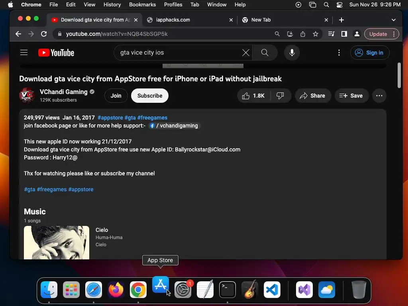Image resolution: width=408 pixels, height=306 pixels.
Task: Open System Settings from the Dock
Action: tap(183, 289)
